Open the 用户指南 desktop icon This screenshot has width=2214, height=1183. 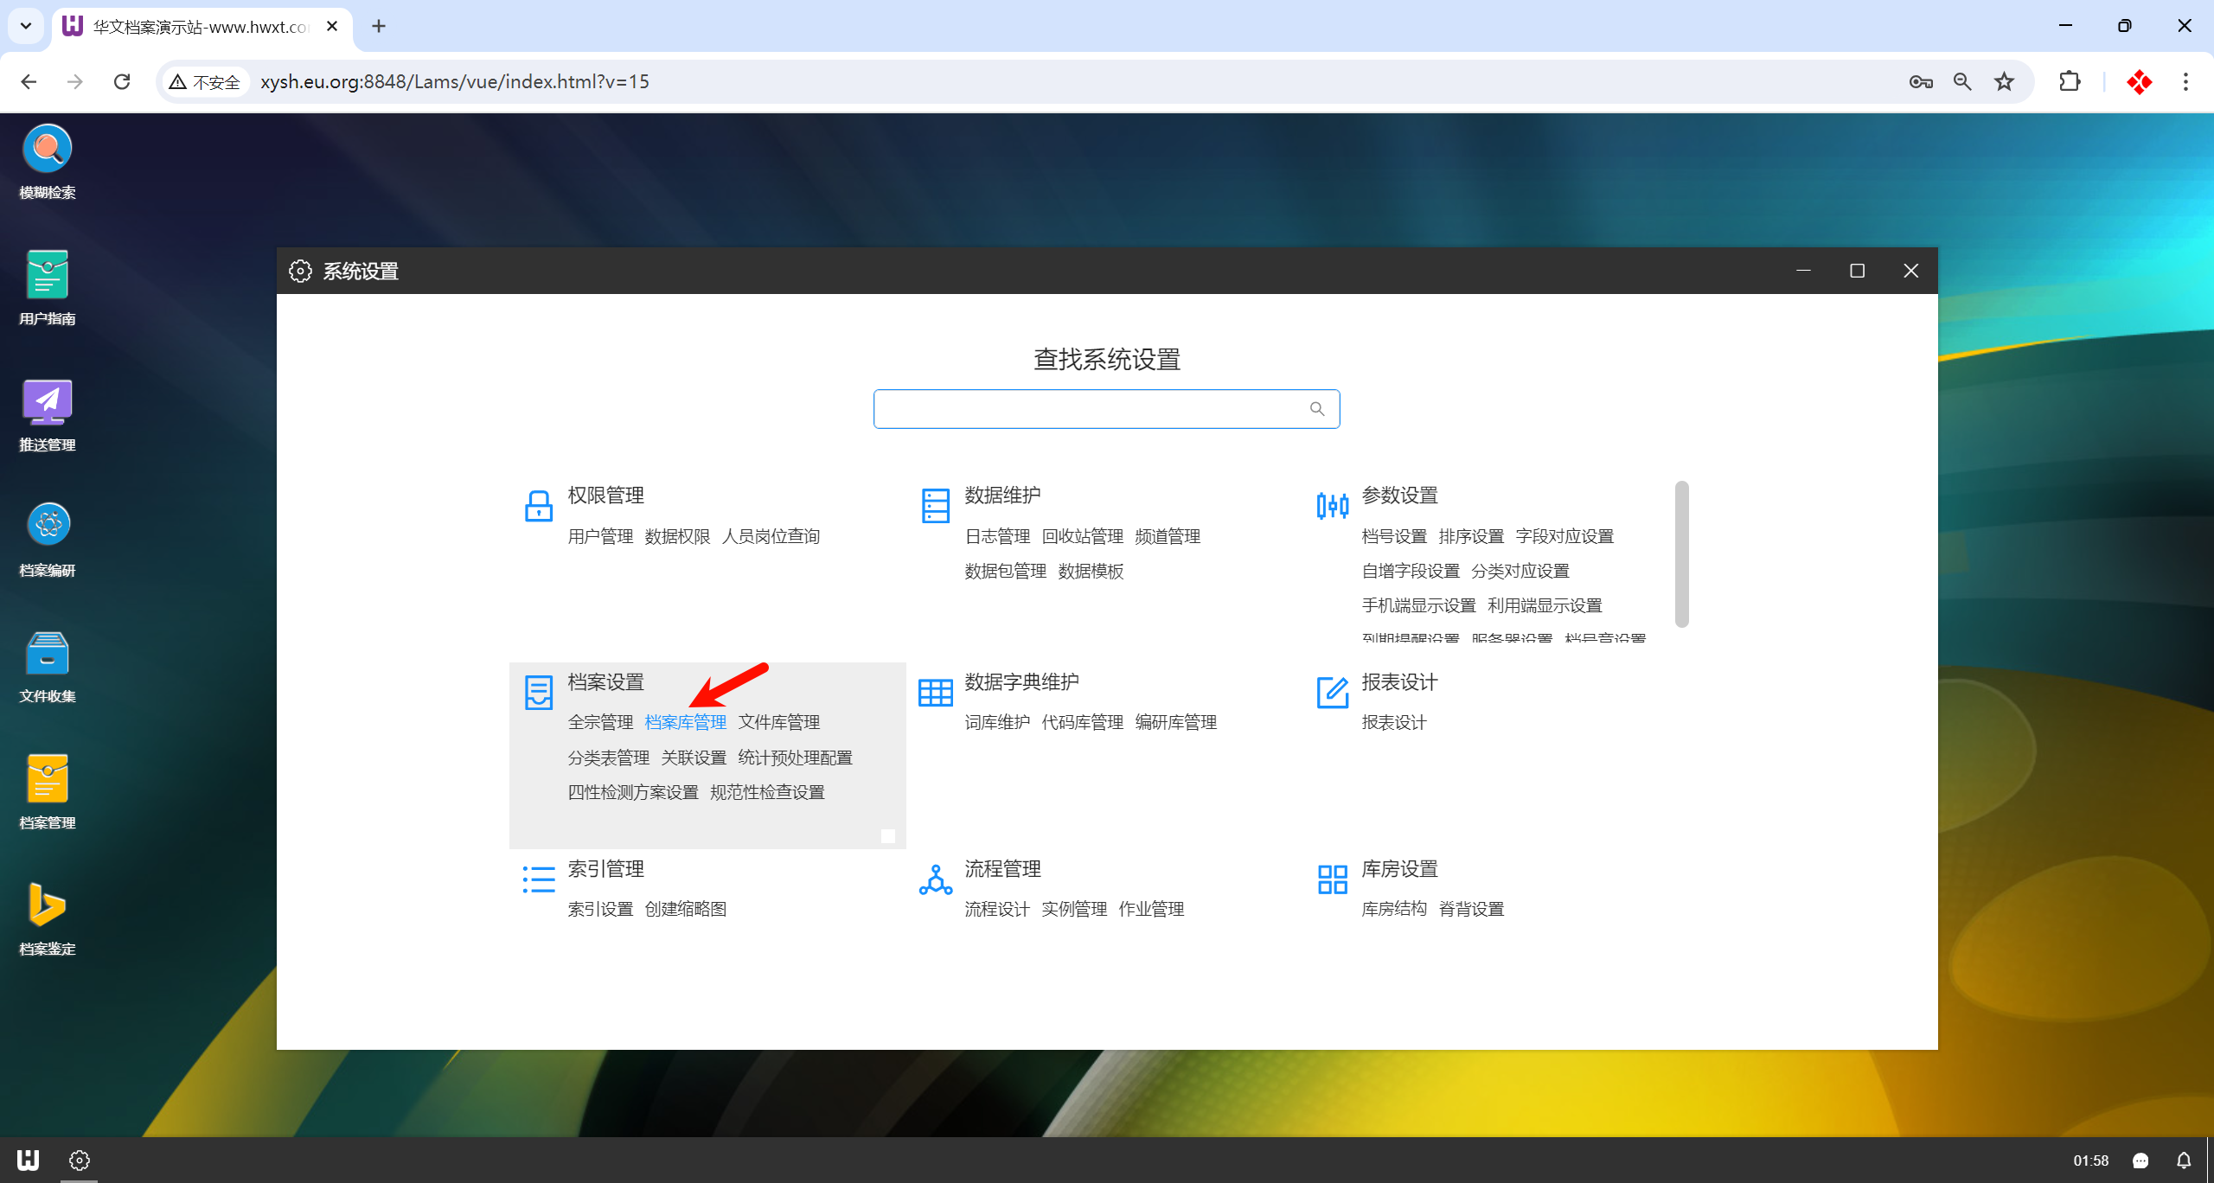(48, 275)
